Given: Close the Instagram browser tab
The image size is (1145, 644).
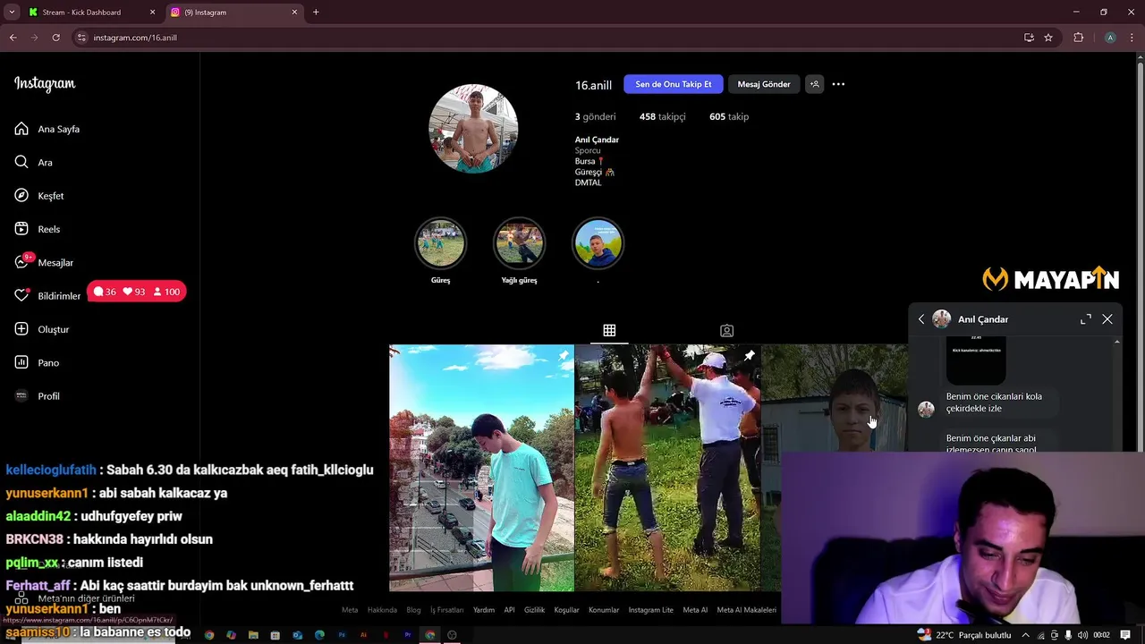Looking at the screenshot, I should click(294, 13).
